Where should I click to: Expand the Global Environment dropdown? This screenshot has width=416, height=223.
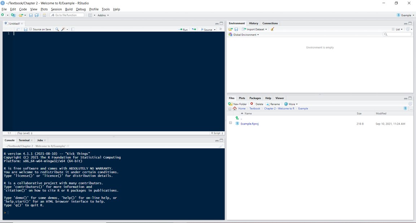tap(246, 35)
